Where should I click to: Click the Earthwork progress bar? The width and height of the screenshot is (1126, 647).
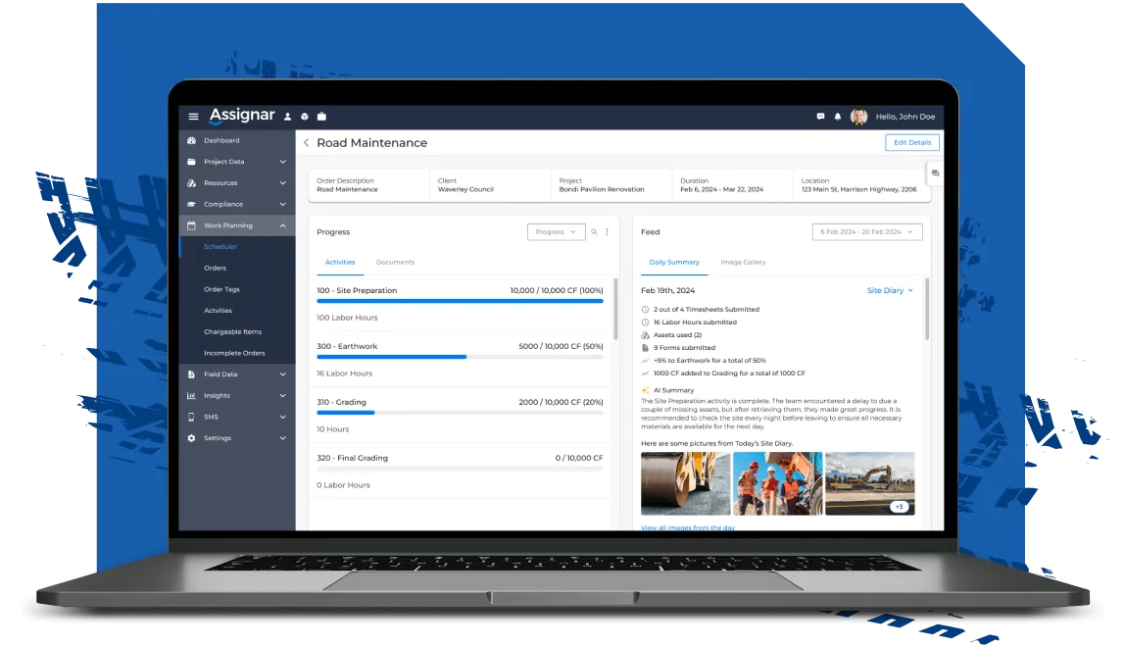coord(460,357)
